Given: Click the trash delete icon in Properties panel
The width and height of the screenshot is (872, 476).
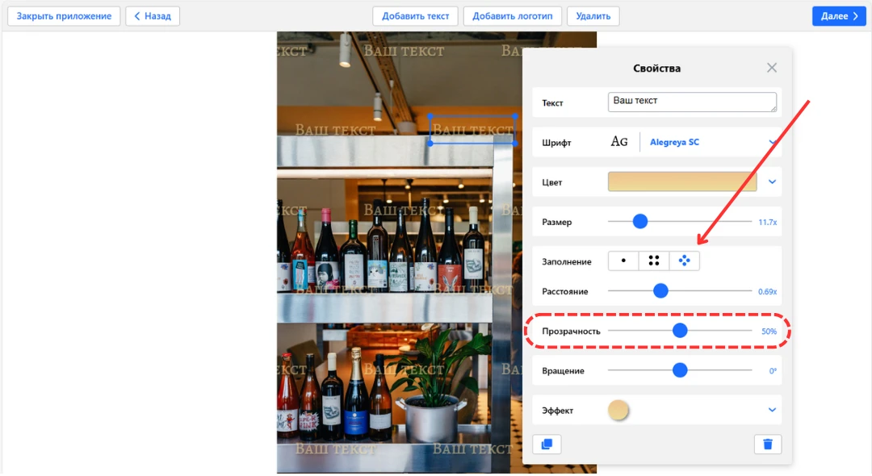Looking at the screenshot, I should [767, 444].
